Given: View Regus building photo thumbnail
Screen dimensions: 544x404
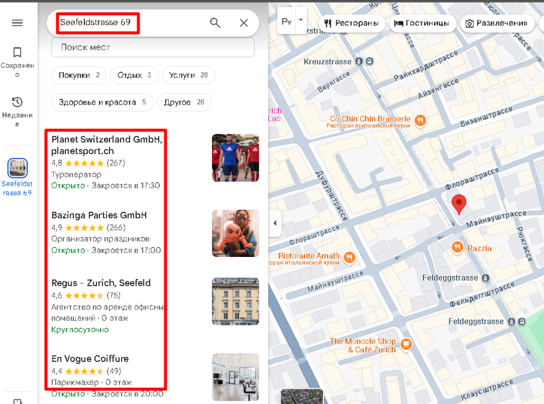Looking at the screenshot, I should [235, 301].
